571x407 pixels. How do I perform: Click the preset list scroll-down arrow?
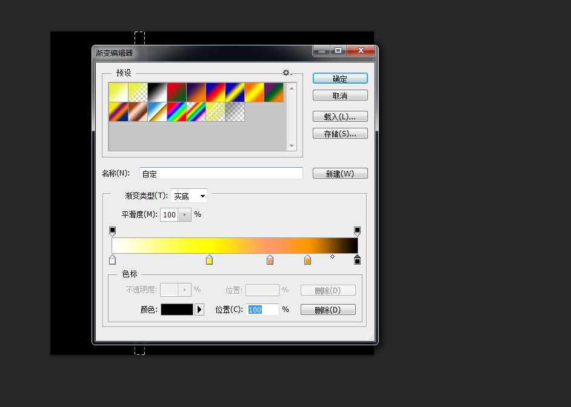pyautogui.click(x=292, y=145)
